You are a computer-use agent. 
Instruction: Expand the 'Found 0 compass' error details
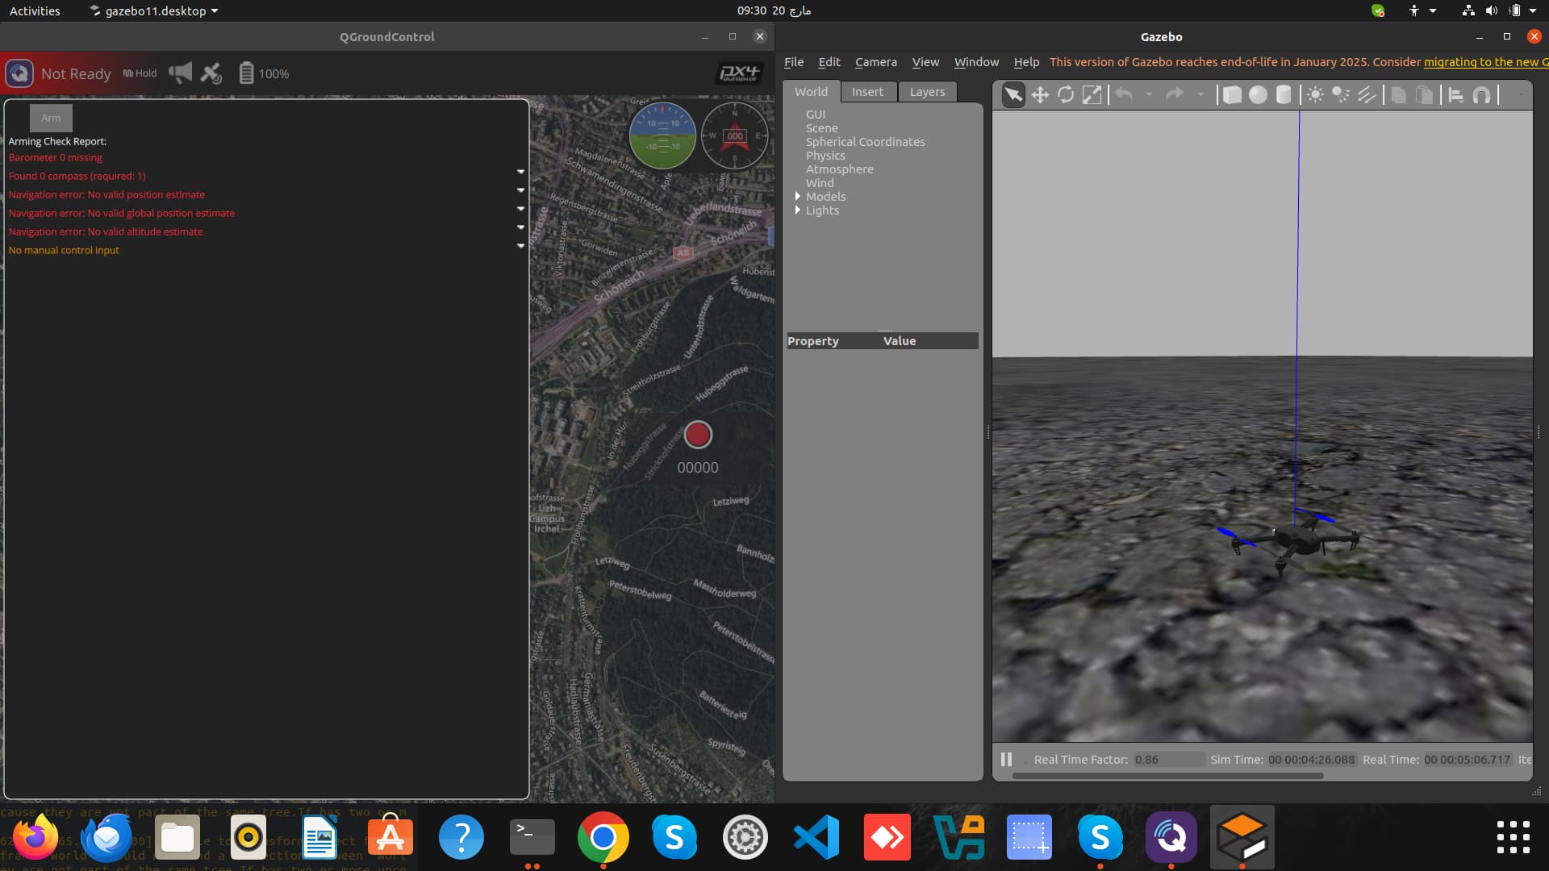(x=520, y=172)
